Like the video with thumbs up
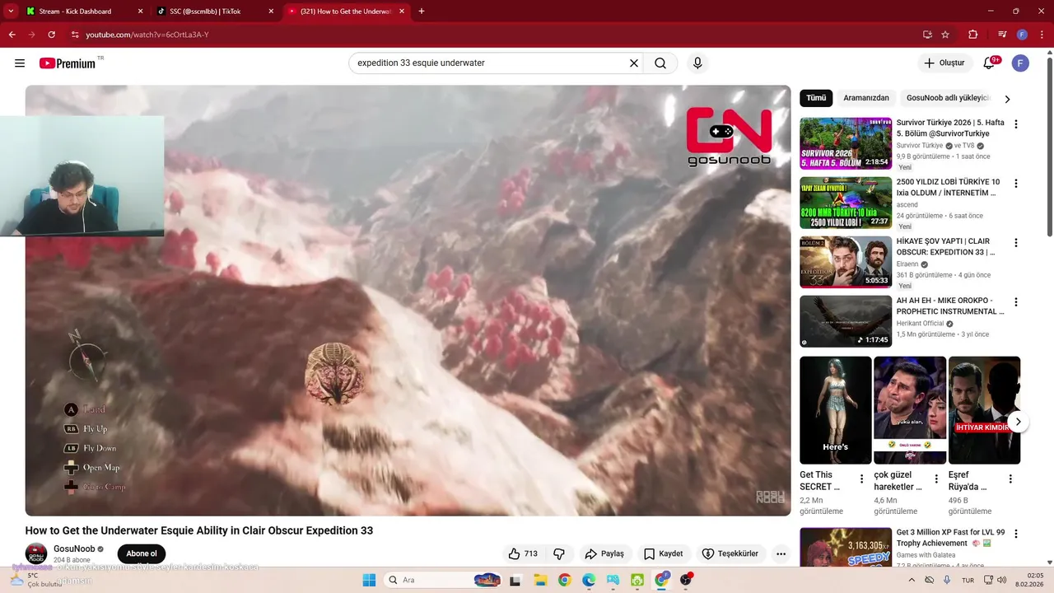The image size is (1054, 593). pos(523,553)
